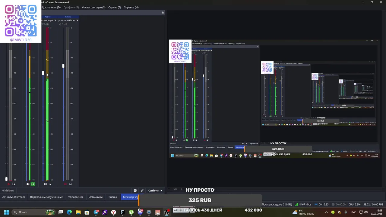Click the microphone tray icon

point(346,212)
